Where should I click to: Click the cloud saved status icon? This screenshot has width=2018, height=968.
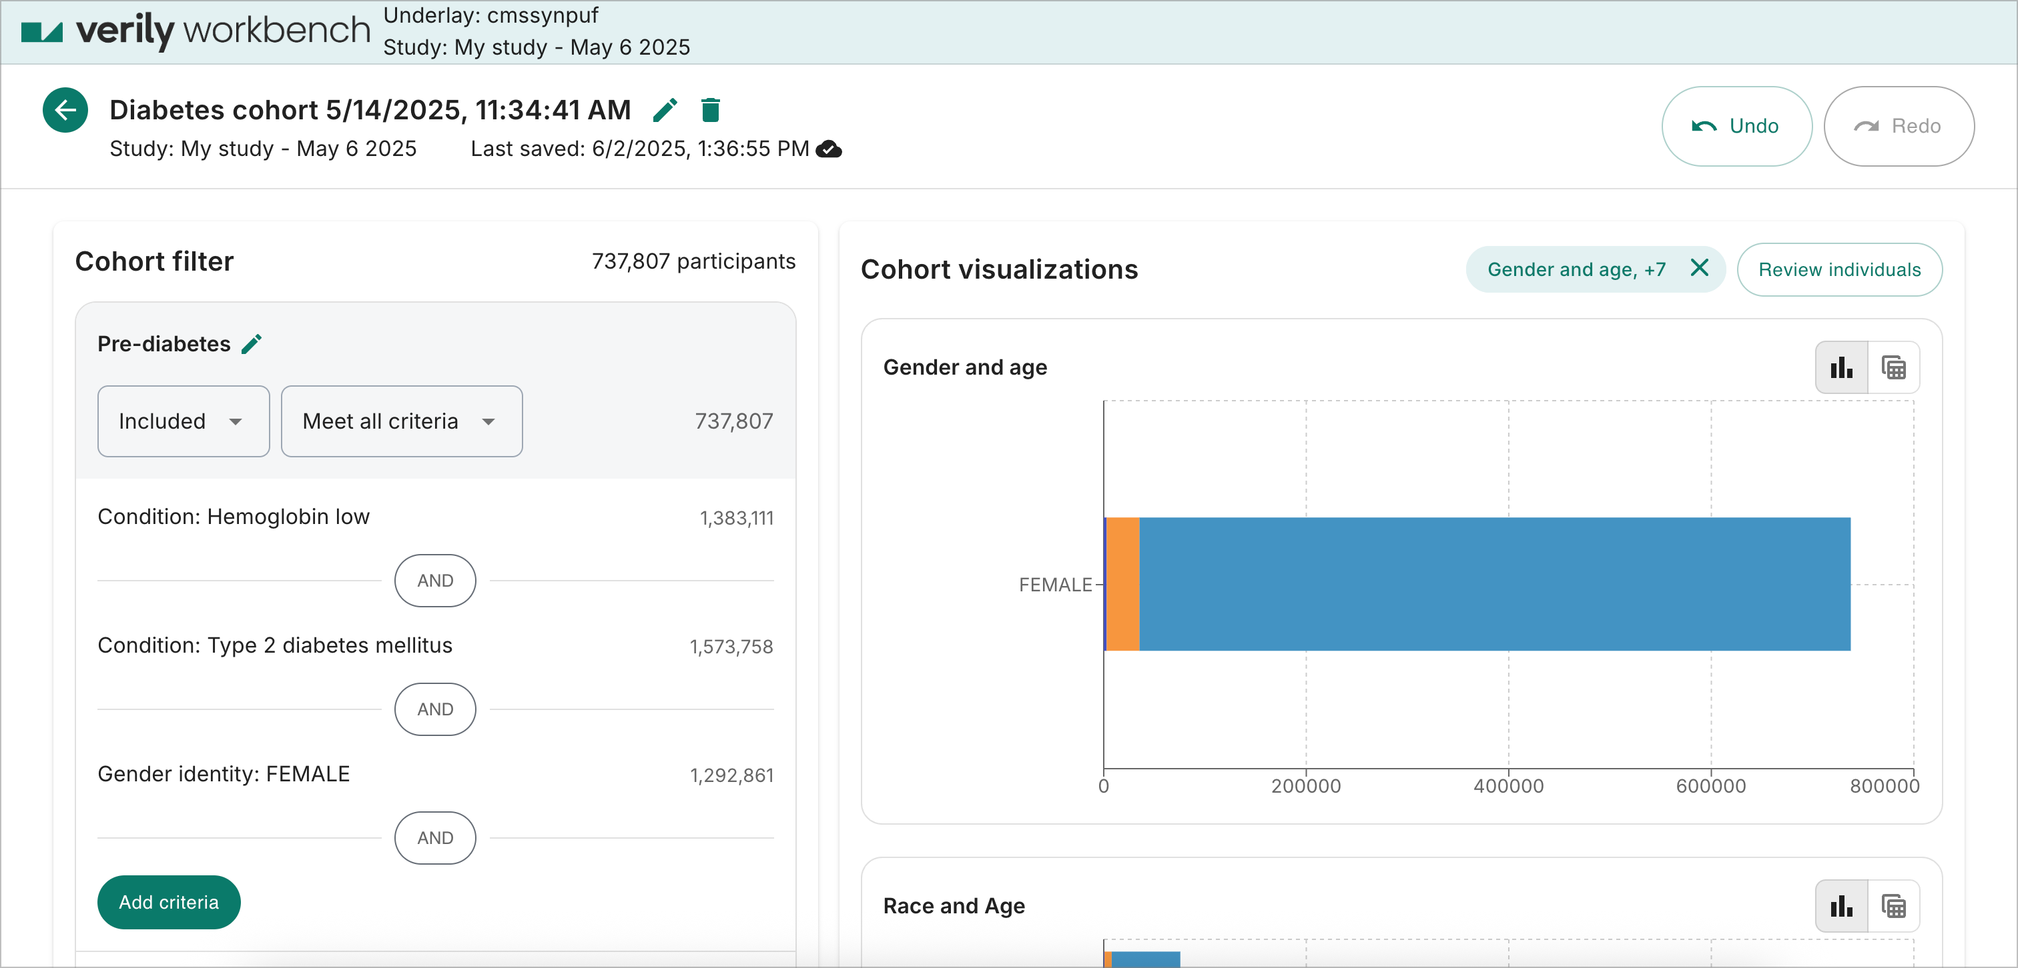[x=829, y=149]
